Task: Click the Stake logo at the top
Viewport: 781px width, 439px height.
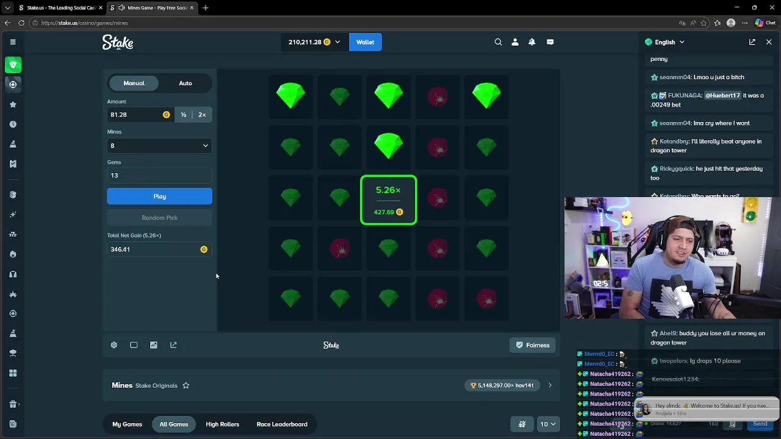Action: (x=118, y=42)
